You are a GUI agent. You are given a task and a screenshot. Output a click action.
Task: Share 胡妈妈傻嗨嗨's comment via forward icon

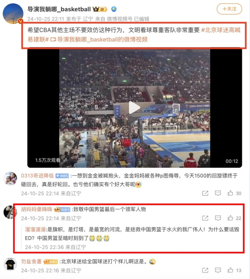(x=205, y=218)
